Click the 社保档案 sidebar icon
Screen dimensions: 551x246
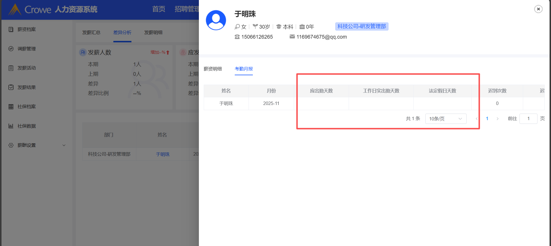point(11,107)
